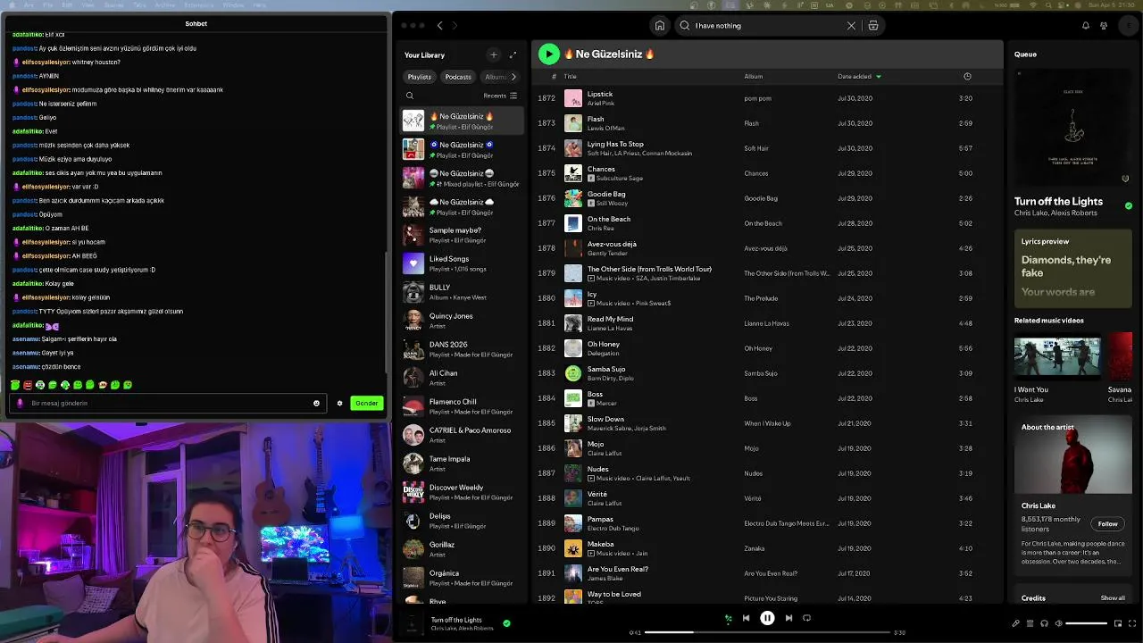Click the Goodie Bag album cover thumbnail

(573, 198)
